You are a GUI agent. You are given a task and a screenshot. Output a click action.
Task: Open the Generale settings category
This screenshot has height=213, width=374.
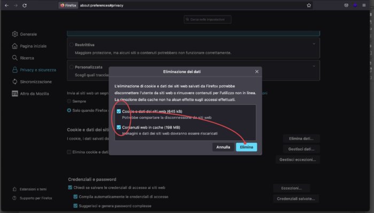tap(28, 34)
